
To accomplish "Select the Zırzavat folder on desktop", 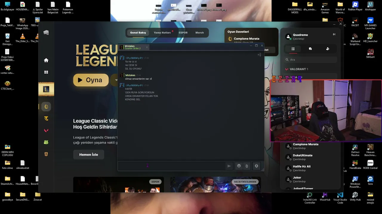I will click(x=38, y=196).
